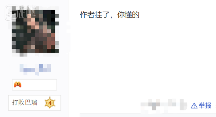Click the empty area of the controller badge box
The image size is (216, 117).
click(x=39, y=85)
